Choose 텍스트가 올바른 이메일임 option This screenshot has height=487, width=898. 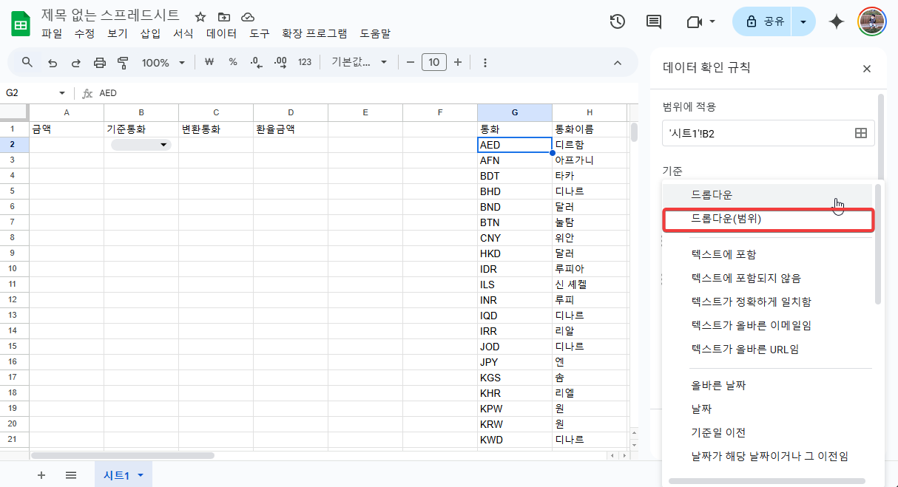[x=768, y=325]
